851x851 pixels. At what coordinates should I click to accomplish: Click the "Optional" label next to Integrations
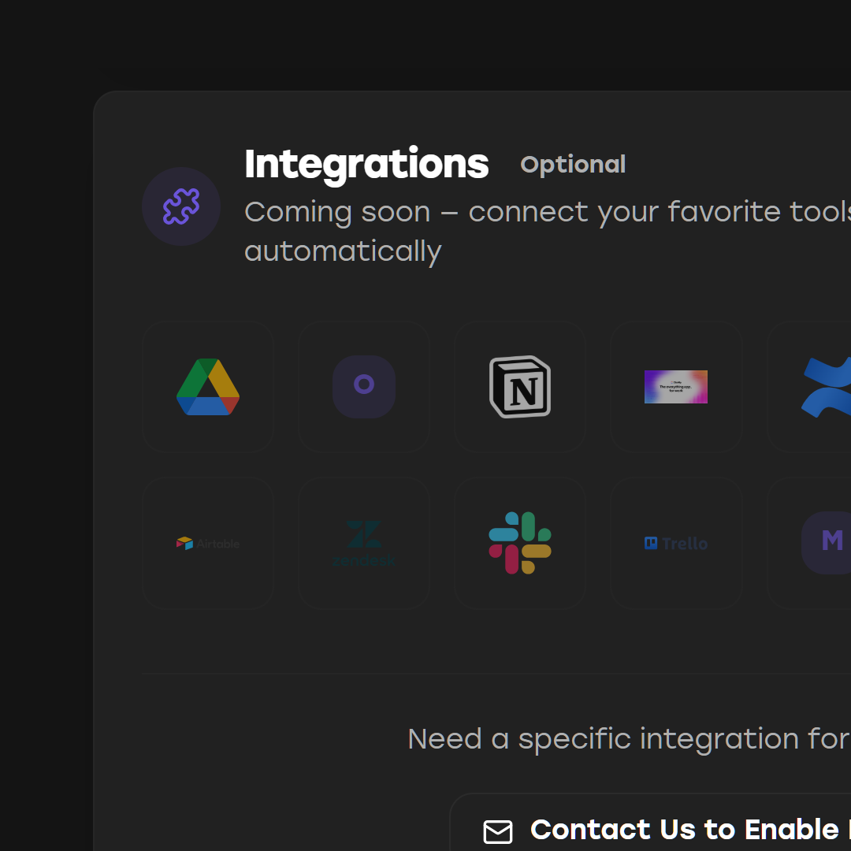pyautogui.click(x=573, y=165)
